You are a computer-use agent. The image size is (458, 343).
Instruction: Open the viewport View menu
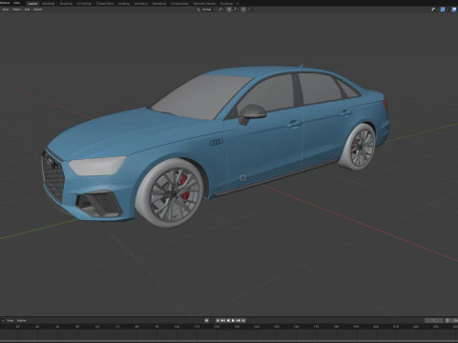click(x=6, y=10)
